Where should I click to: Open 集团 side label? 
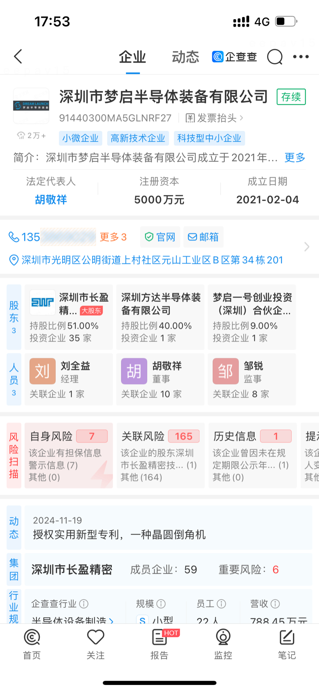pyautogui.click(x=14, y=570)
